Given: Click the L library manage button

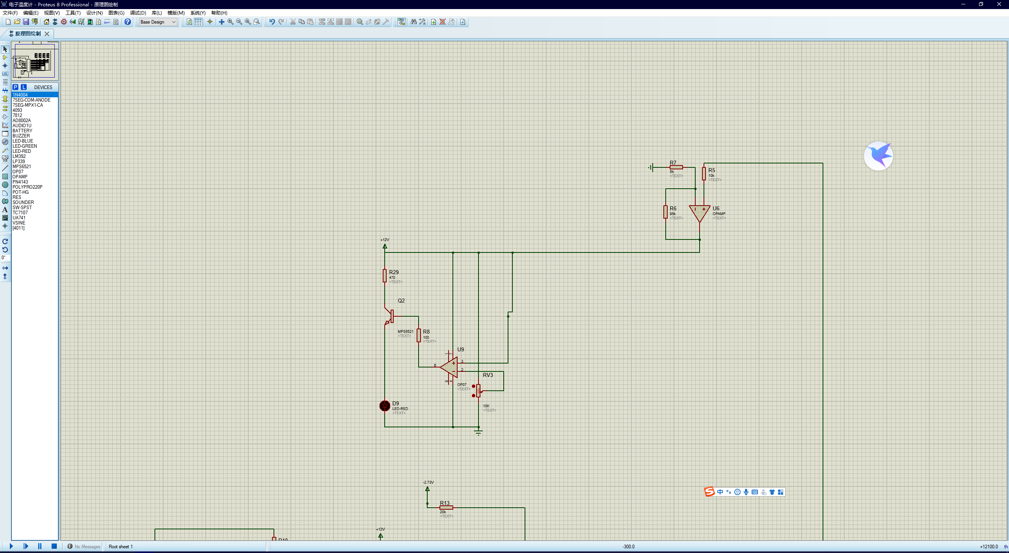Looking at the screenshot, I should (24, 87).
